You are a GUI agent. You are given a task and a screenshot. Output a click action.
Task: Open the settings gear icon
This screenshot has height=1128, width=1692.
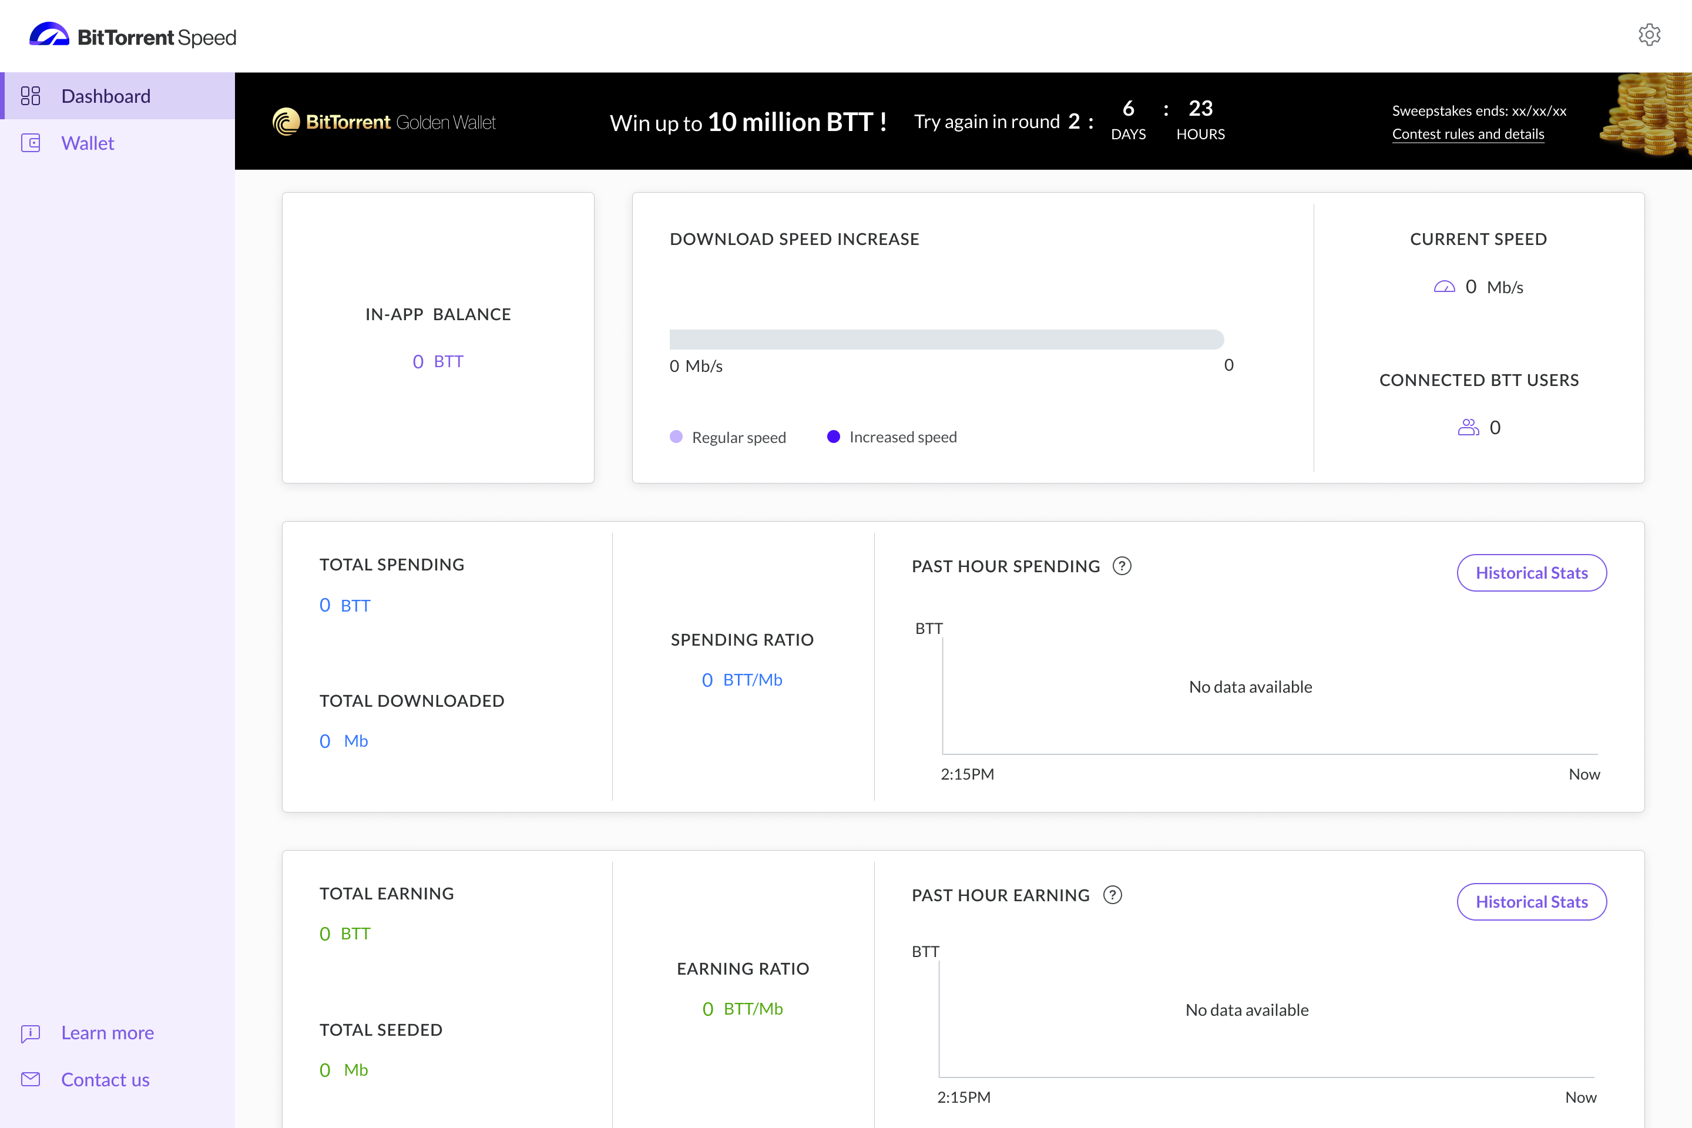1650,35
